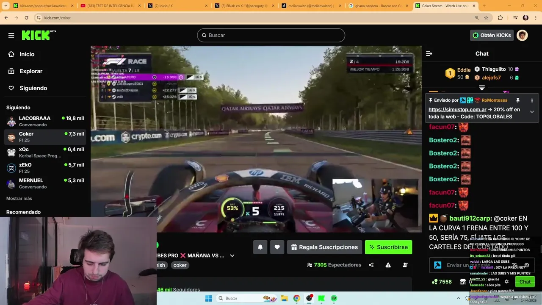Click the share stream icon

(x=371, y=265)
